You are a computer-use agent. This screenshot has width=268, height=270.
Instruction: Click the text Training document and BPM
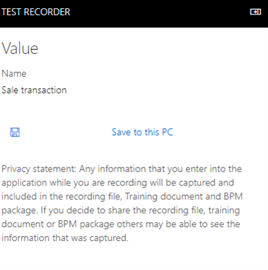point(184,197)
